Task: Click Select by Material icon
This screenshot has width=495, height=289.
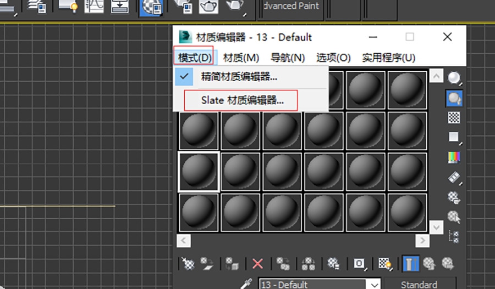Action: coord(454,217)
